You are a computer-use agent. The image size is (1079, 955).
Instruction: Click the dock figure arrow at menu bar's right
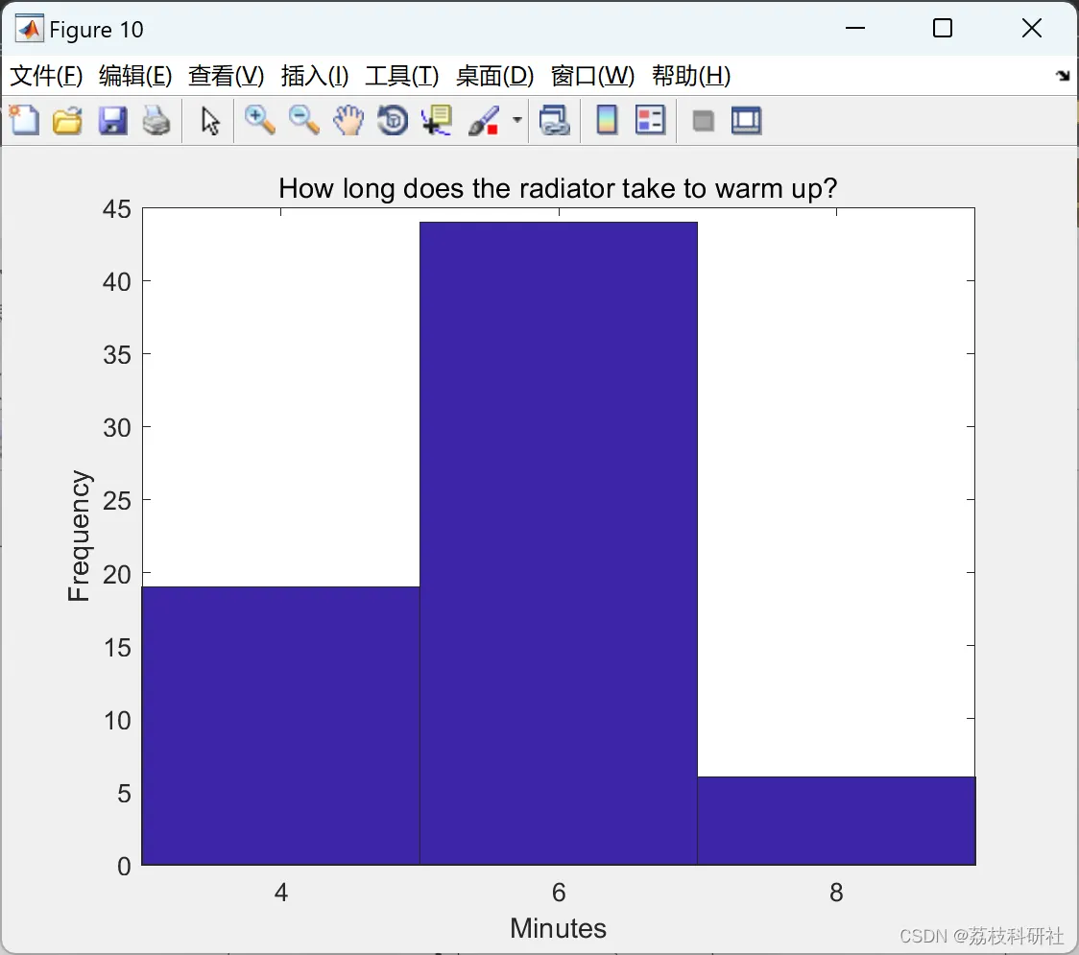1064,76
